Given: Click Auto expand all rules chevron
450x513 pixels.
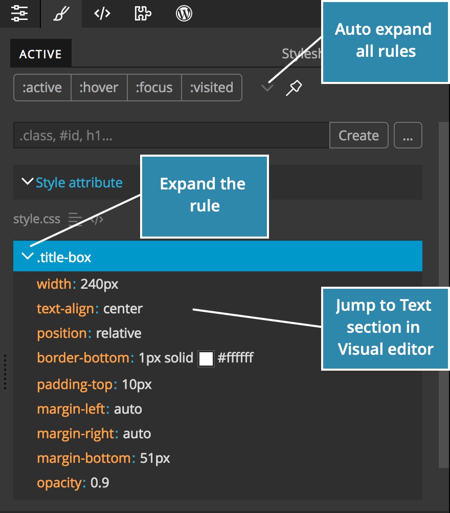Looking at the screenshot, I should tap(266, 88).
